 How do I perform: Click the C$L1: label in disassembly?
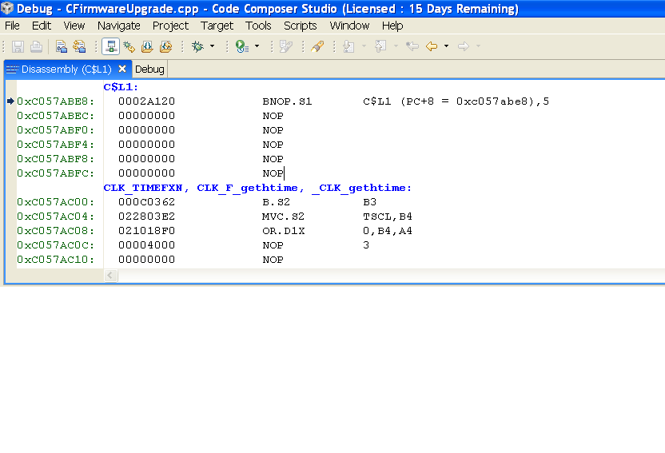(x=121, y=87)
